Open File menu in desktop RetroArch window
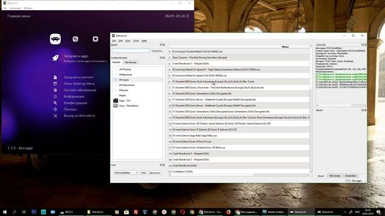This screenshot has height=216, width=385. (x=114, y=41)
